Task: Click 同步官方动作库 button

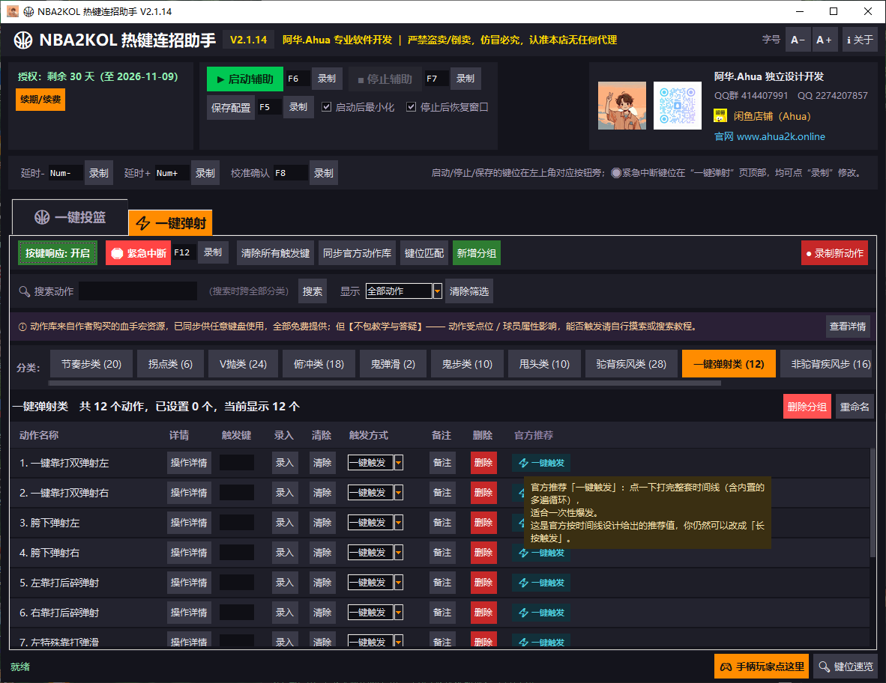Action: (357, 253)
